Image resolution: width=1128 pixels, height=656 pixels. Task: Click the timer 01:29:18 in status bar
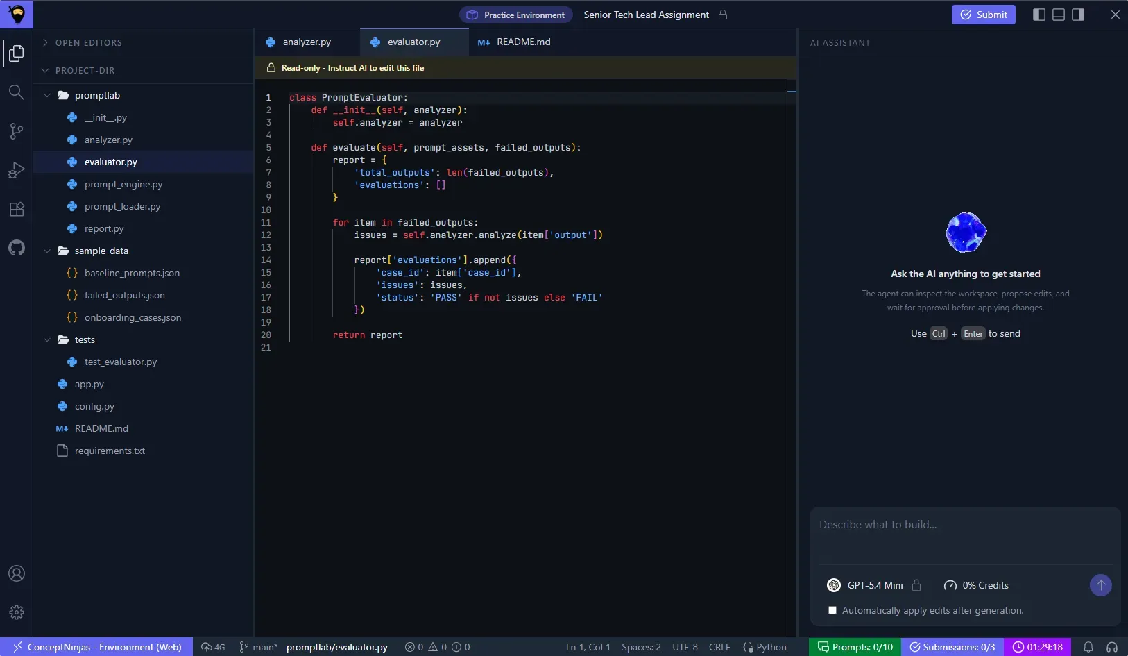1038,647
